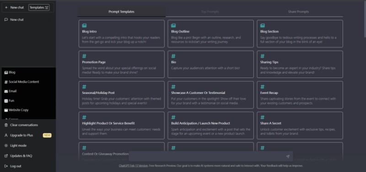
Task: Open the Blog Section template title
Action: point(269,31)
